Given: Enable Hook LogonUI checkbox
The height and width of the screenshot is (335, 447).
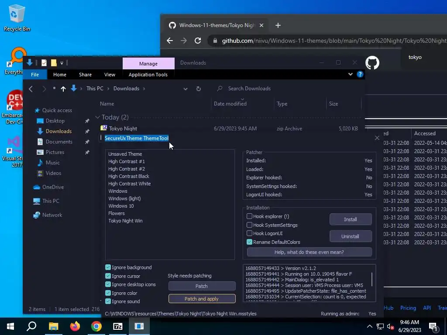Looking at the screenshot, I should 249,233.
